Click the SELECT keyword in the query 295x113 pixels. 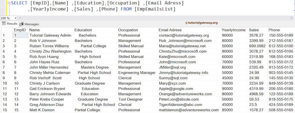pyautogui.click(x=19, y=3)
